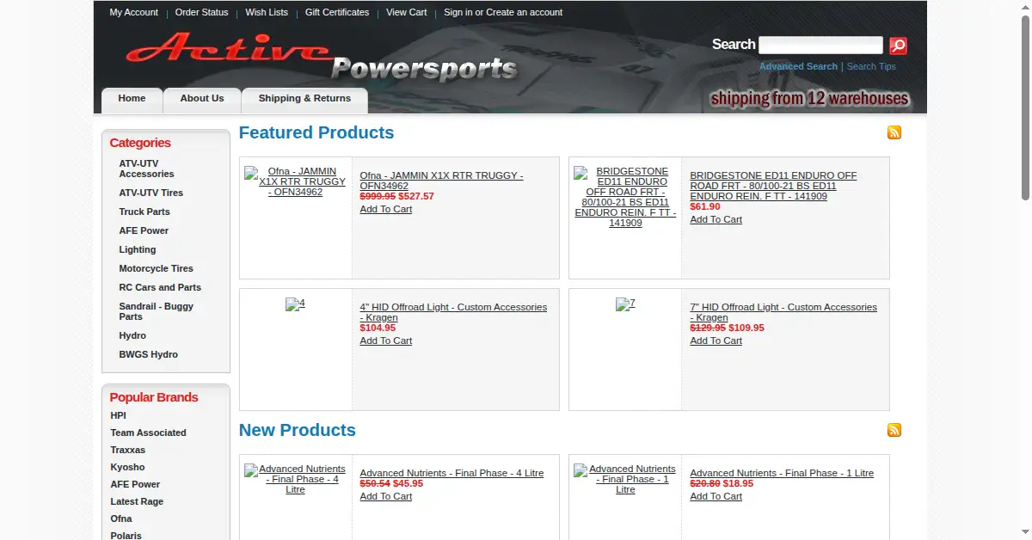Image resolution: width=1032 pixels, height=540 pixels.
Task: Open the Featured Products RSS feed icon
Action: coord(894,132)
